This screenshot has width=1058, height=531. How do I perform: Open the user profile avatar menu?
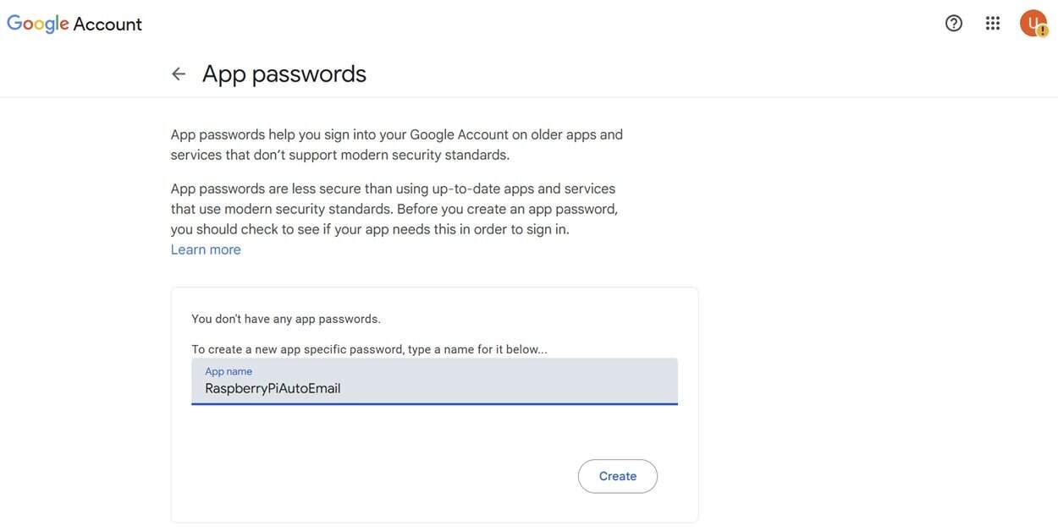coord(1031,21)
